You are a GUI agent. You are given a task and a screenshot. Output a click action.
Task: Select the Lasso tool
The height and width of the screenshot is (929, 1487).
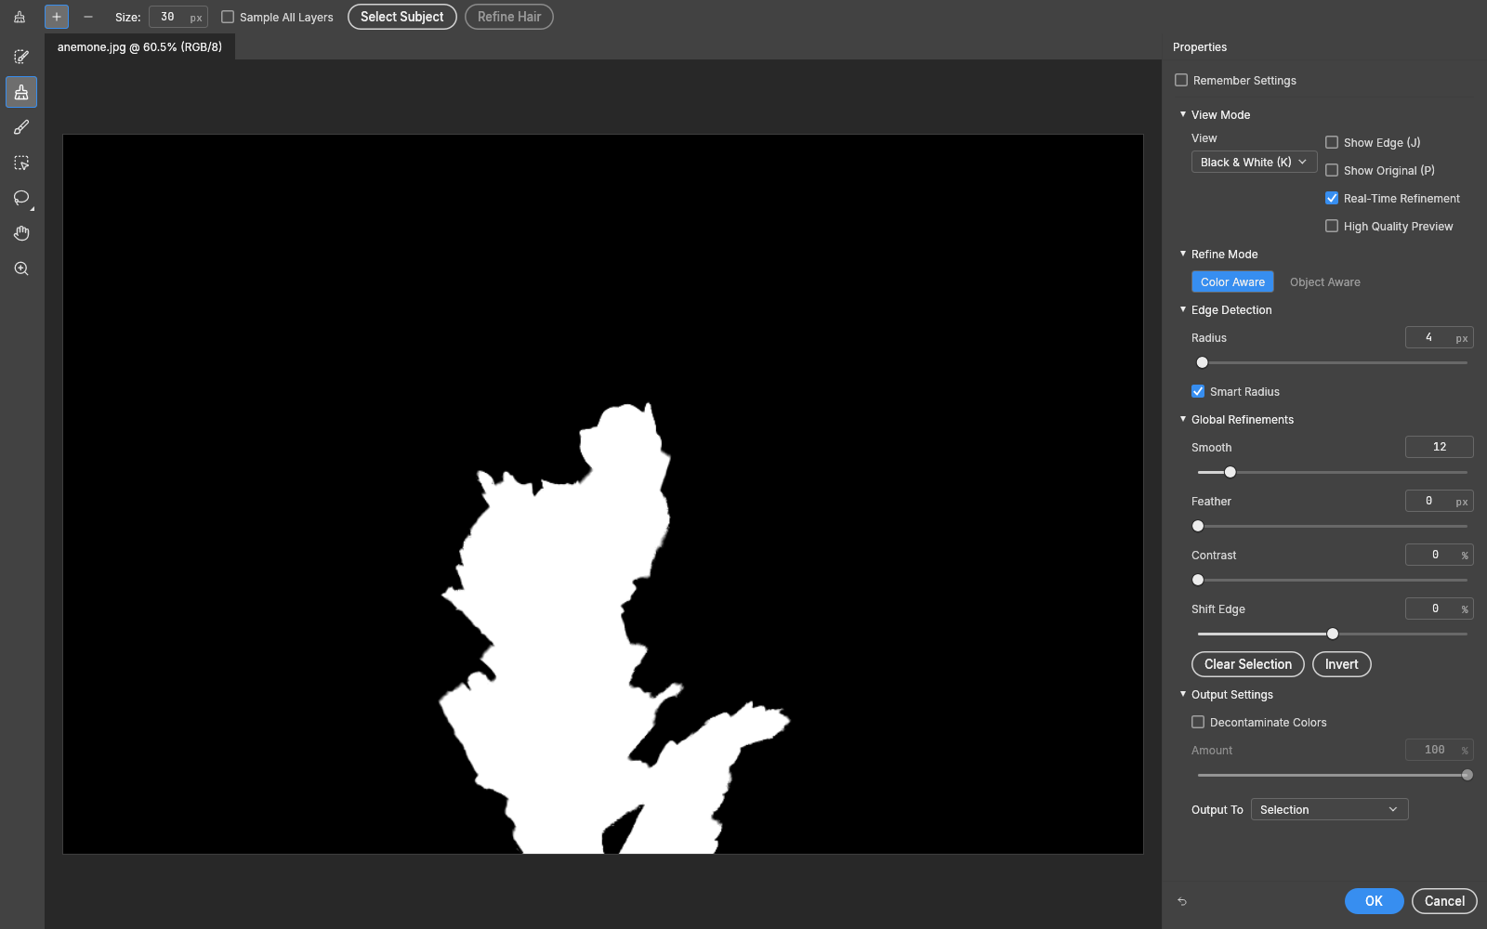point(21,198)
